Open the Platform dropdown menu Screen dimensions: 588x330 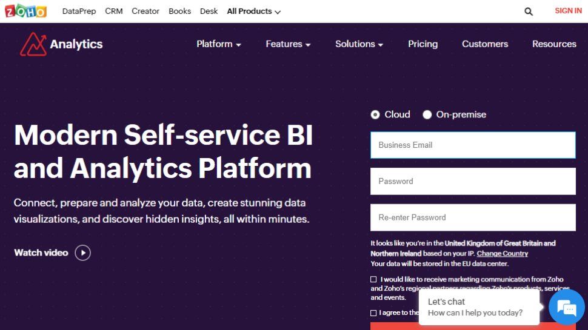point(219,44)
